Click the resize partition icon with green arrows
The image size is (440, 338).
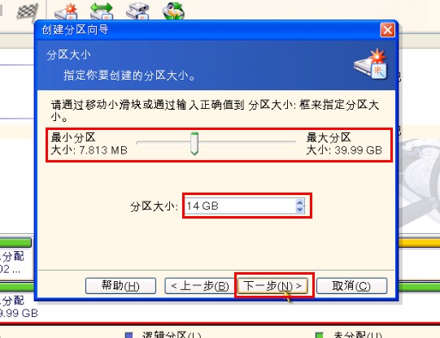coord(102,11)
